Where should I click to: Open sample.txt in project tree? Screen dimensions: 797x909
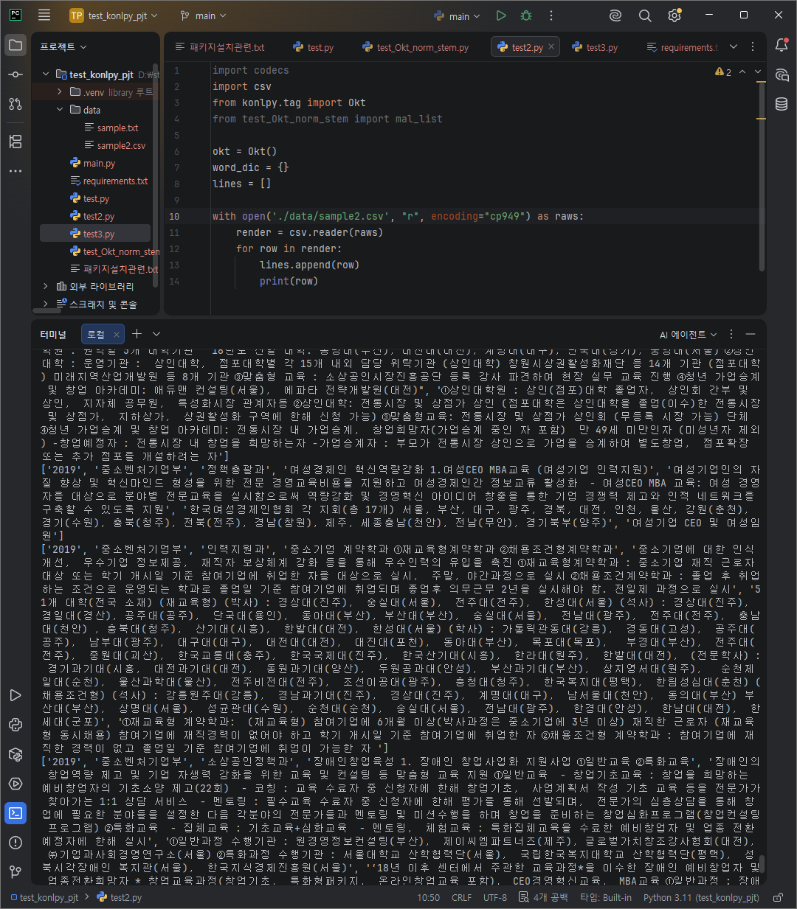click(x=111, y=128)
